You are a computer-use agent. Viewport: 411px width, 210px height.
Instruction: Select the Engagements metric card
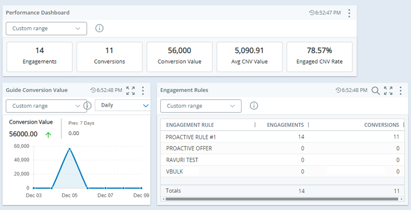(x=40, y=57)
